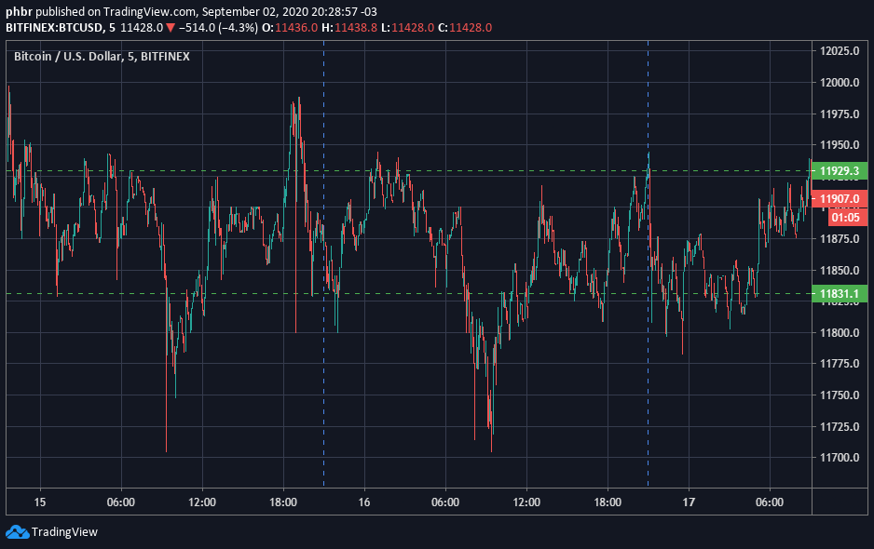Select date 15 on the time axis
The height and width of the screenshot is (549, 874).
pos(39,502)
